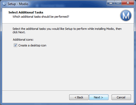Click the "Create a desktop icon" label text
The height and width of the screenshot is (105, 136).
32,45
